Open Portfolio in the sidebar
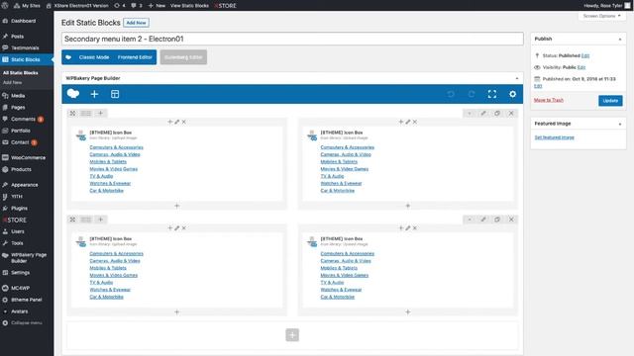This screenshot has height=356, width=634. tap(20, 131)
